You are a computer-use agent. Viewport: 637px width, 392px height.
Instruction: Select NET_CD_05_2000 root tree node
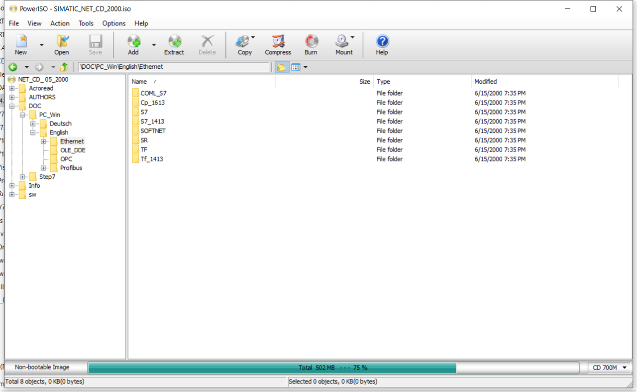tap(43, 79)
